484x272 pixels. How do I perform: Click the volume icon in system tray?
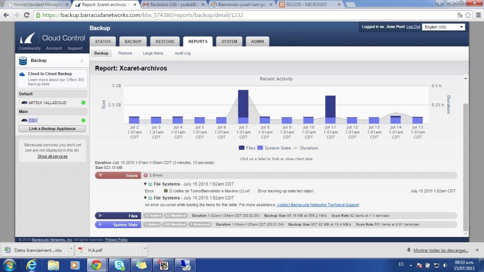(445, 265)
